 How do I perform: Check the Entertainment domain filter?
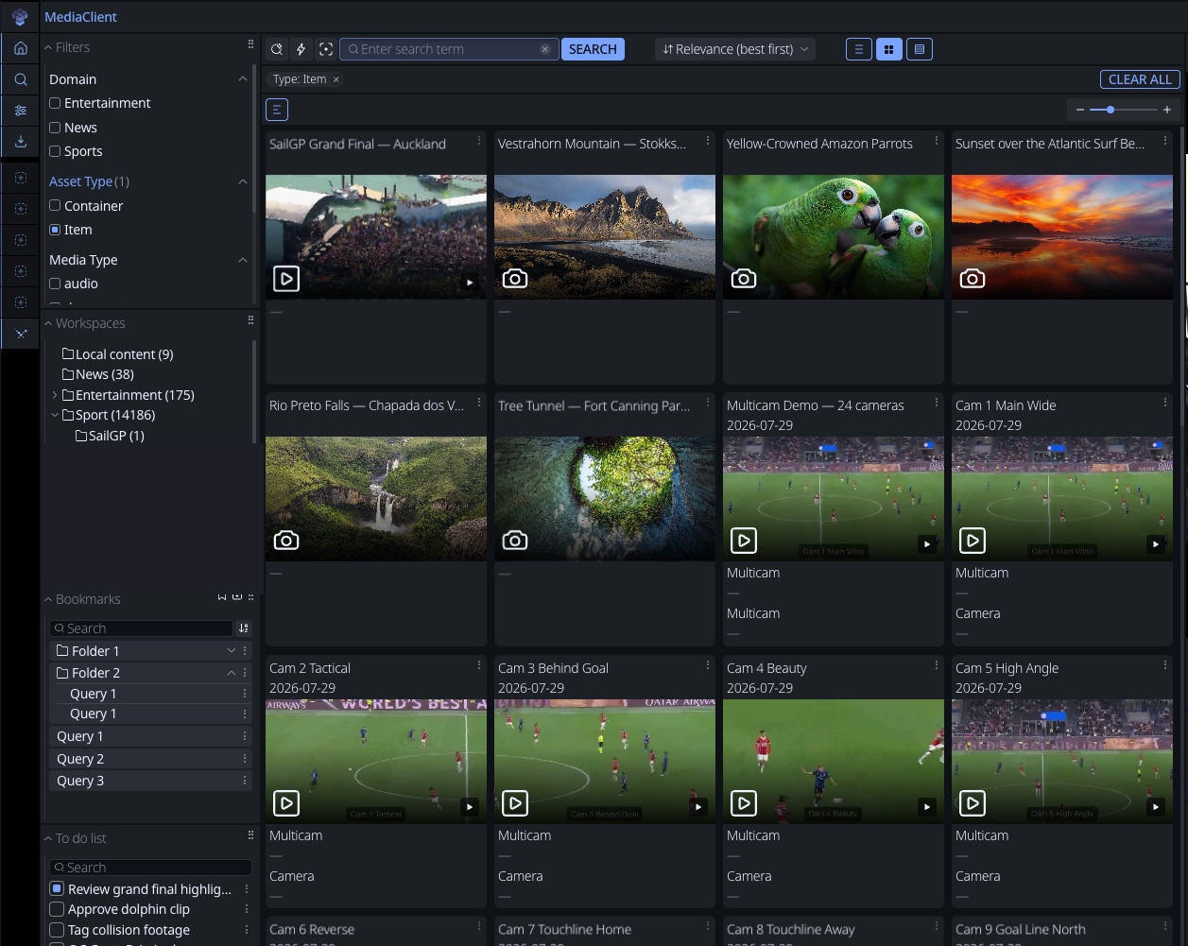tap(55, 103)
